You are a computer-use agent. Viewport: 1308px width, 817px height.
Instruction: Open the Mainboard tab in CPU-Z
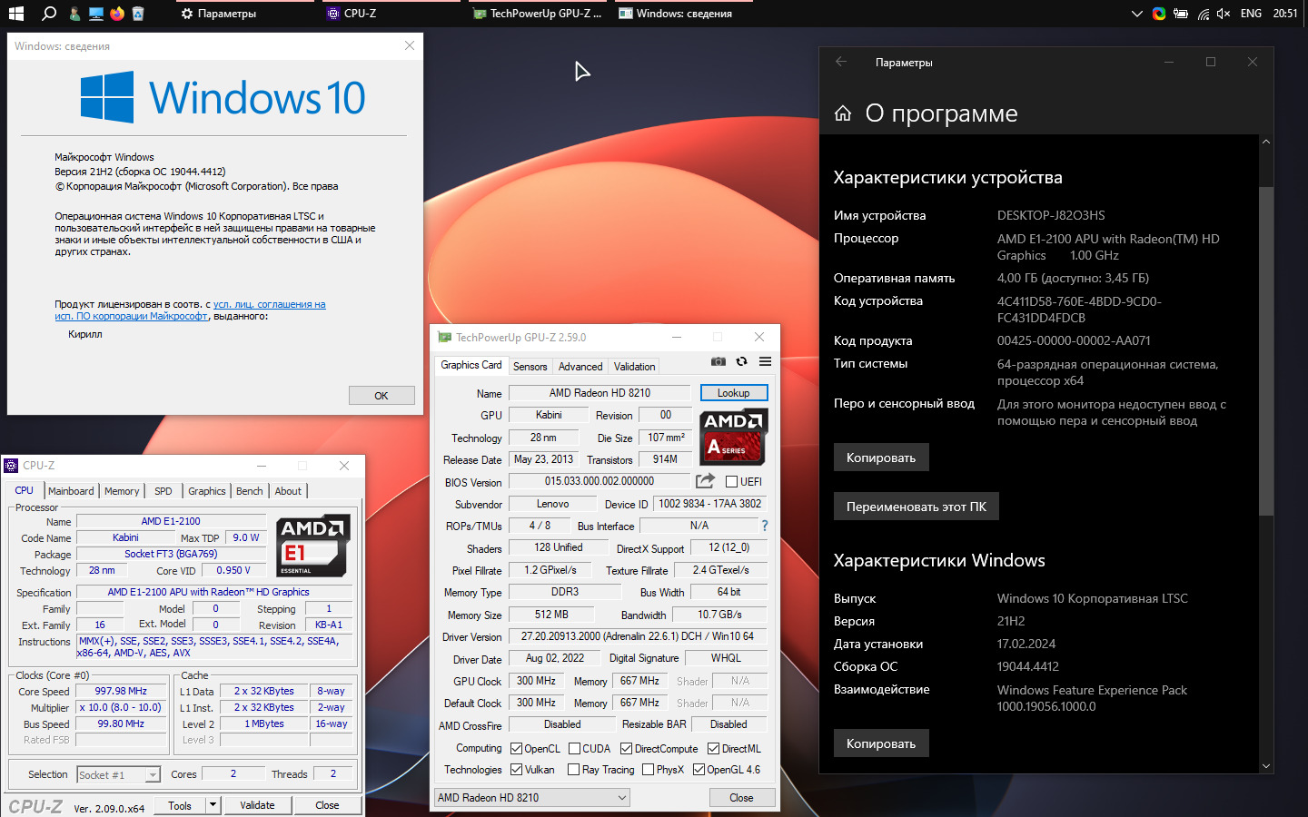coord(71,491)
